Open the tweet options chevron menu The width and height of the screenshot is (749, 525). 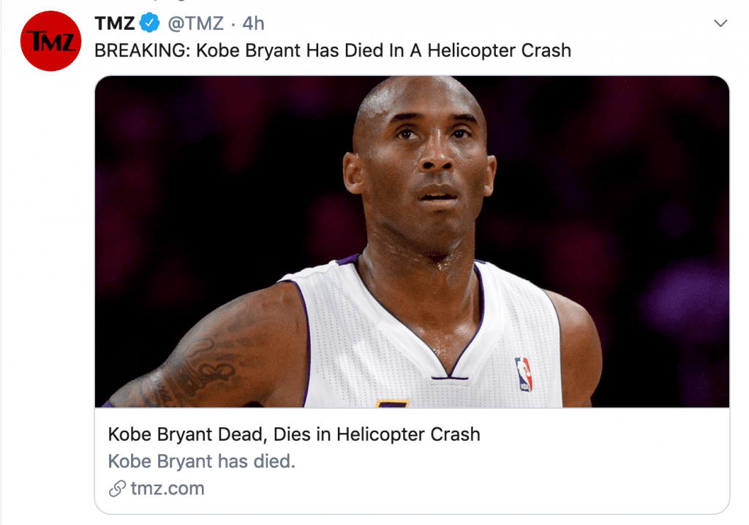720,23
